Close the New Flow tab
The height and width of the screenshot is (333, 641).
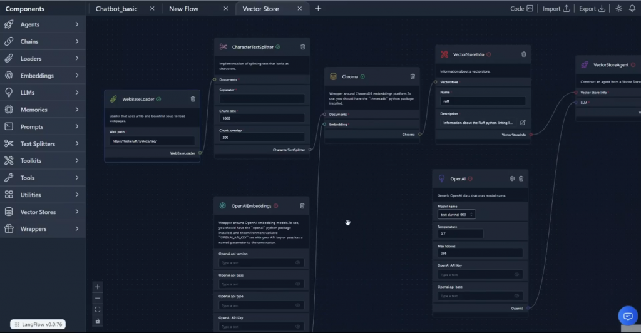(x=225, y=8)
